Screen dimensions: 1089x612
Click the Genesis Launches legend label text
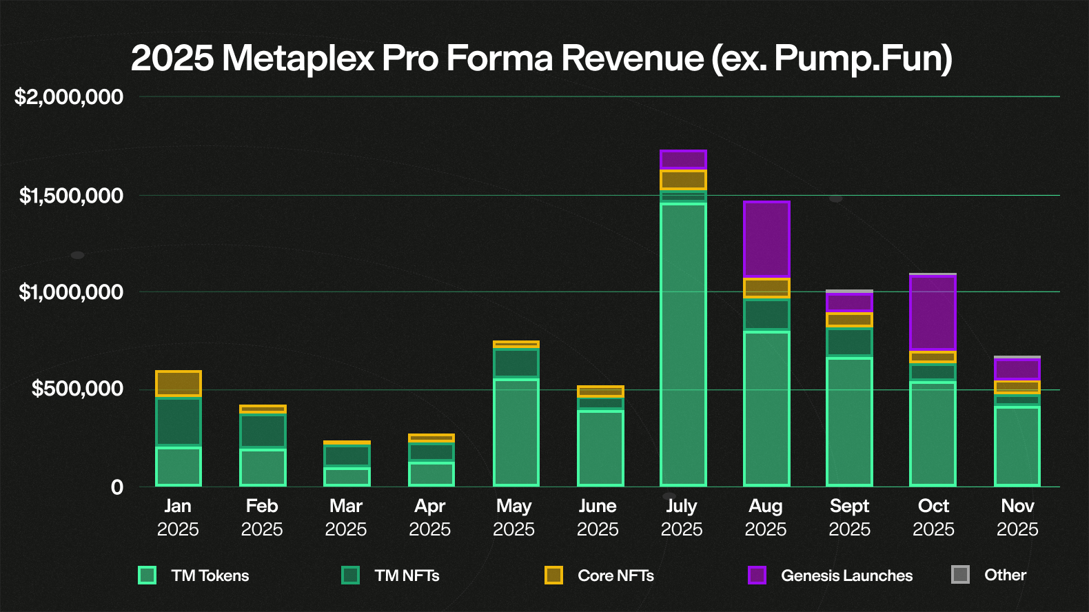[x=846, y=575]
